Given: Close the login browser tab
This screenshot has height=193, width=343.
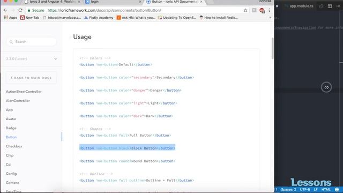Looking at the screenshot, I should click(140, 2).
